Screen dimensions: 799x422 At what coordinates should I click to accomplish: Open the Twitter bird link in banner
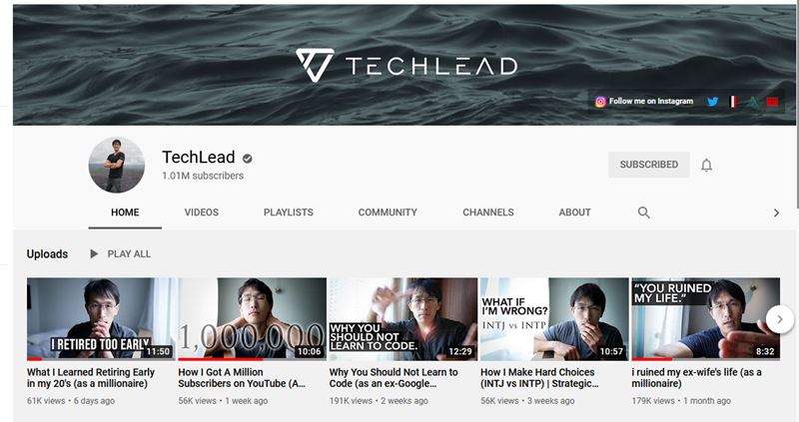click(713, 102)
